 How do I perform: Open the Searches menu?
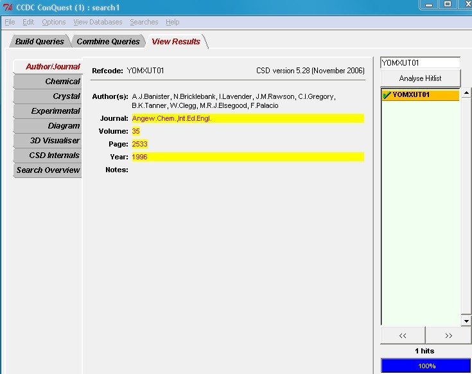click(x=144, y=22)
